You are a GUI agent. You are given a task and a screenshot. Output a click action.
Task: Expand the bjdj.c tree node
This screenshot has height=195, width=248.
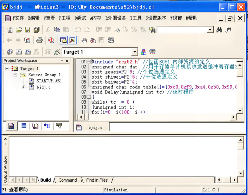click(x=23, y=87)
